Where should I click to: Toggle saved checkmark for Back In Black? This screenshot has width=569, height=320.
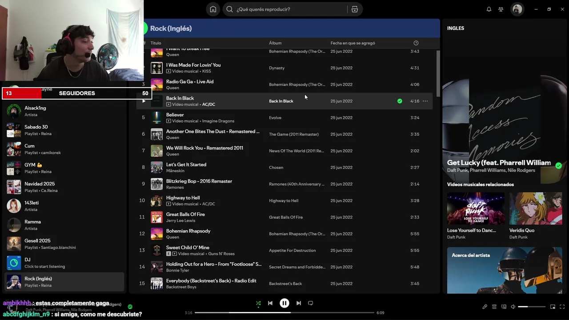coord(400,101)
